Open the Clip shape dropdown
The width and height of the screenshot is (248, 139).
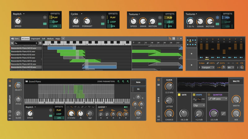[199, 105]
